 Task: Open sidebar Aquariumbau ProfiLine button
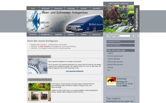tap(121, 41)
